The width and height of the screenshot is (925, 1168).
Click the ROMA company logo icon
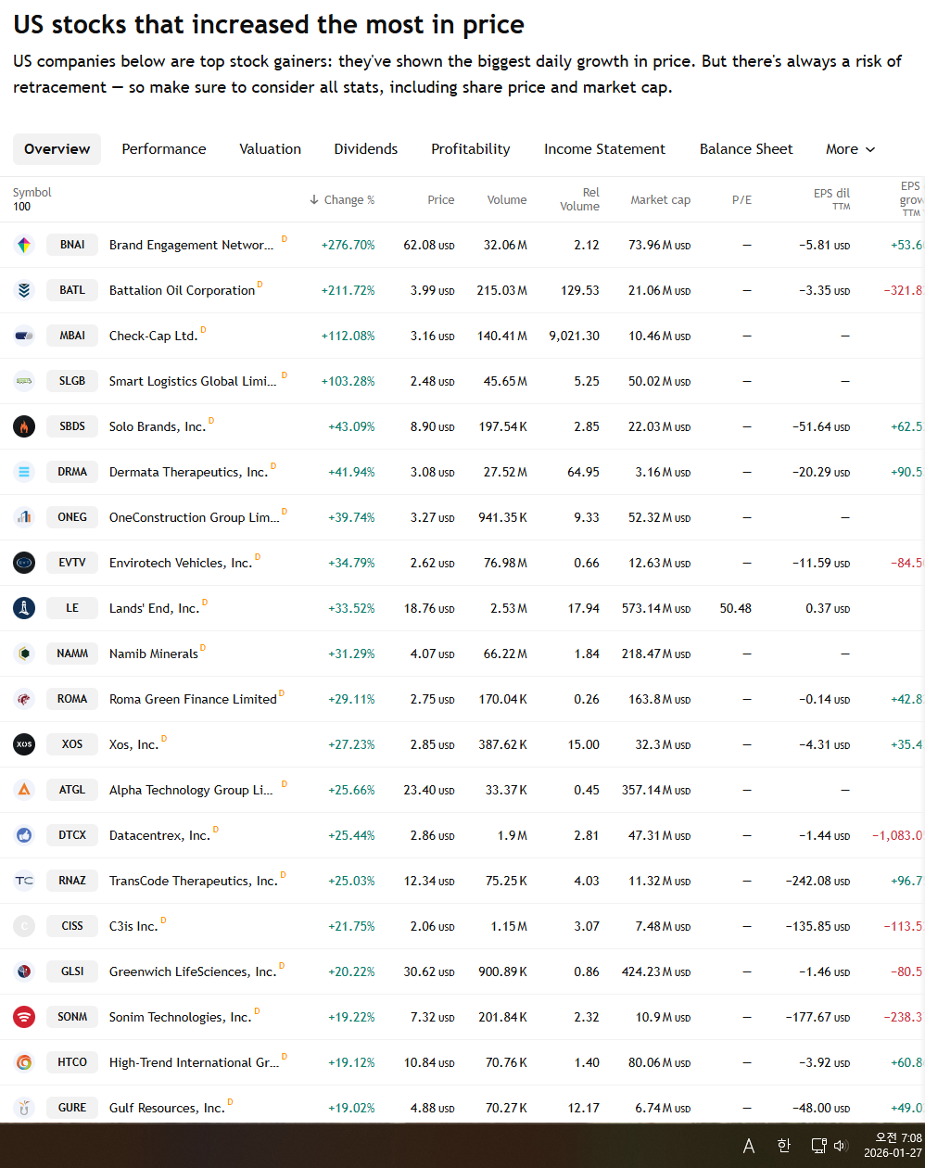24,699
